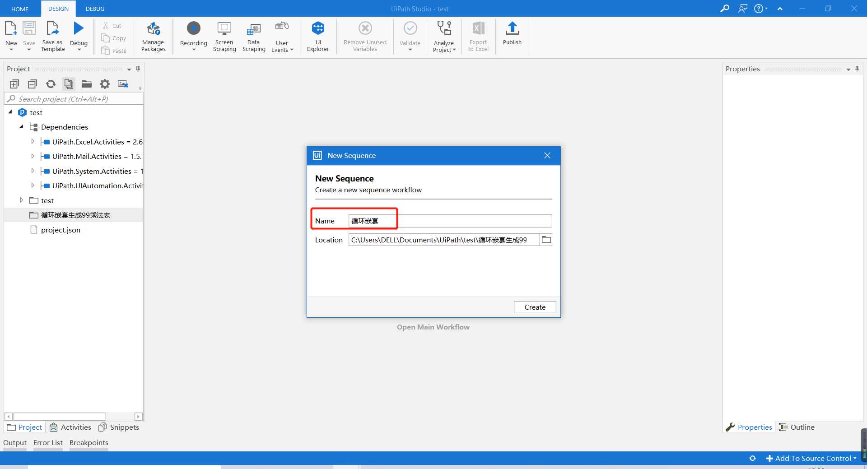Viewport: 867px width, 469px height.
Task: Pin the Properties panel
Action: click(x=857, y=69)
